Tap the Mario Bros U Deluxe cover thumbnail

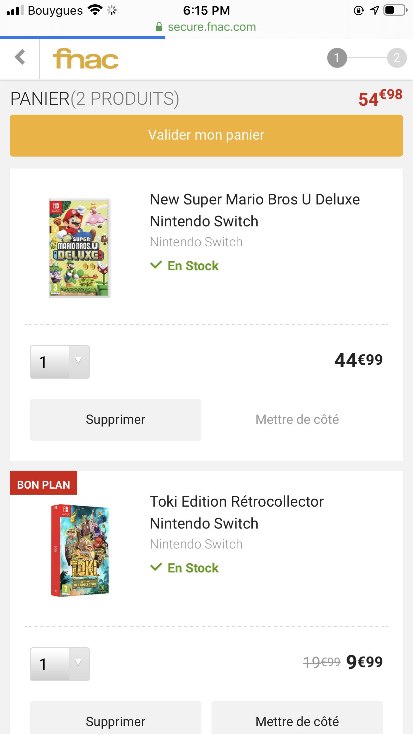pyautogui.click(x=80, y=248)
